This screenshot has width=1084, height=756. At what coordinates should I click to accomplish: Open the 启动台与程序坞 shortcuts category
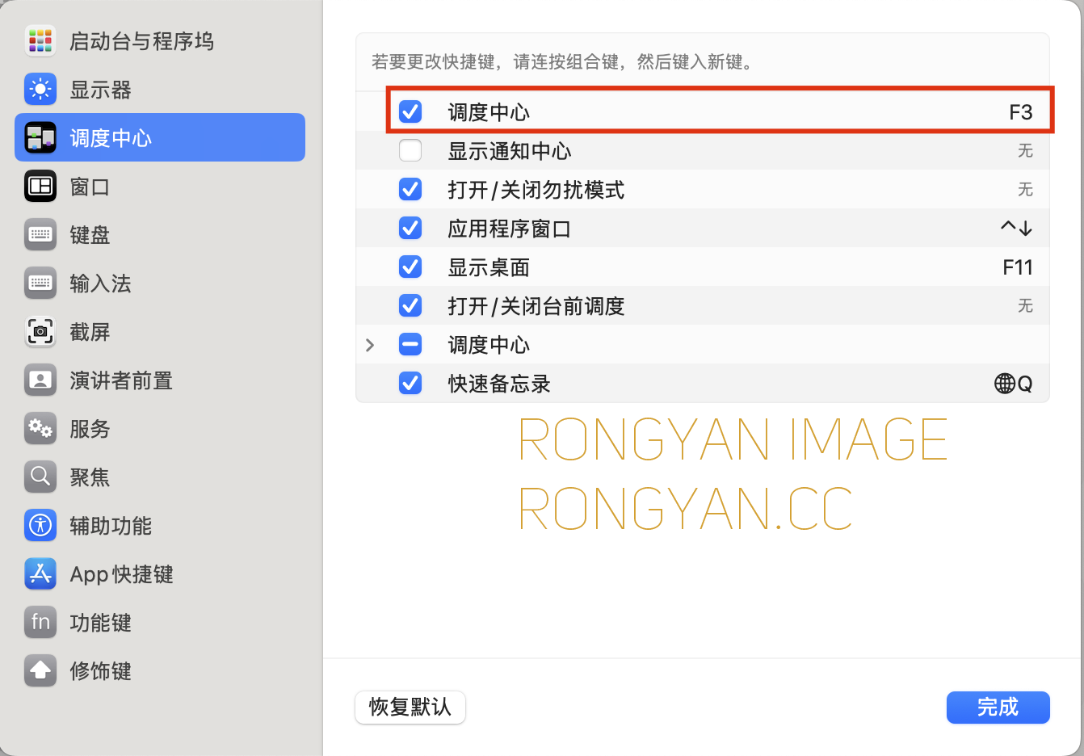click(141, 41)
